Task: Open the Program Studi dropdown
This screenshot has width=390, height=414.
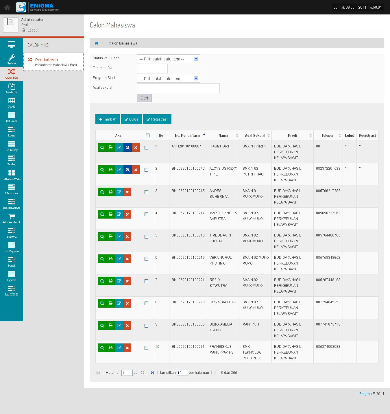Action: pos(169,78)
